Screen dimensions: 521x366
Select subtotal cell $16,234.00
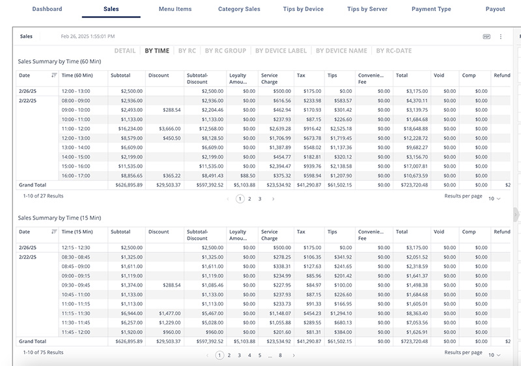click(x=130, y=129)
